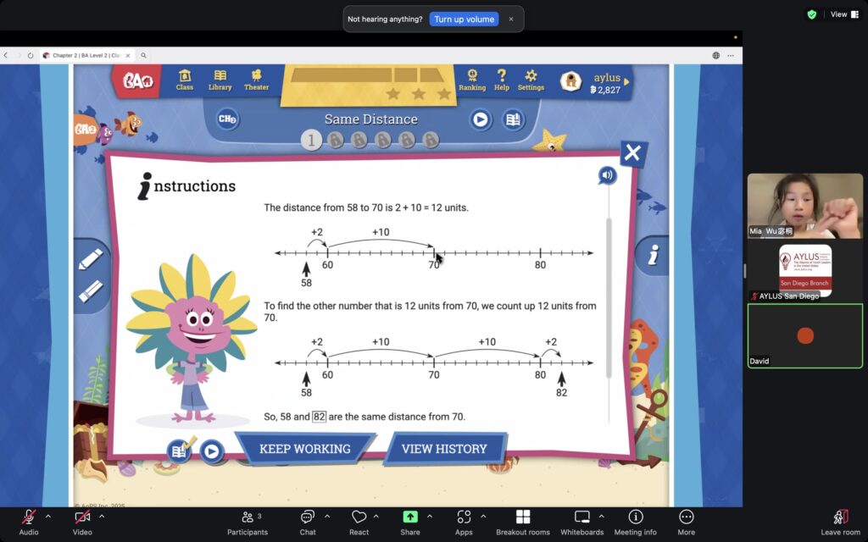Click the blue info side tab
Viewport: 868px width, 542px height.
pyautogui.click(x=652, y=255)
